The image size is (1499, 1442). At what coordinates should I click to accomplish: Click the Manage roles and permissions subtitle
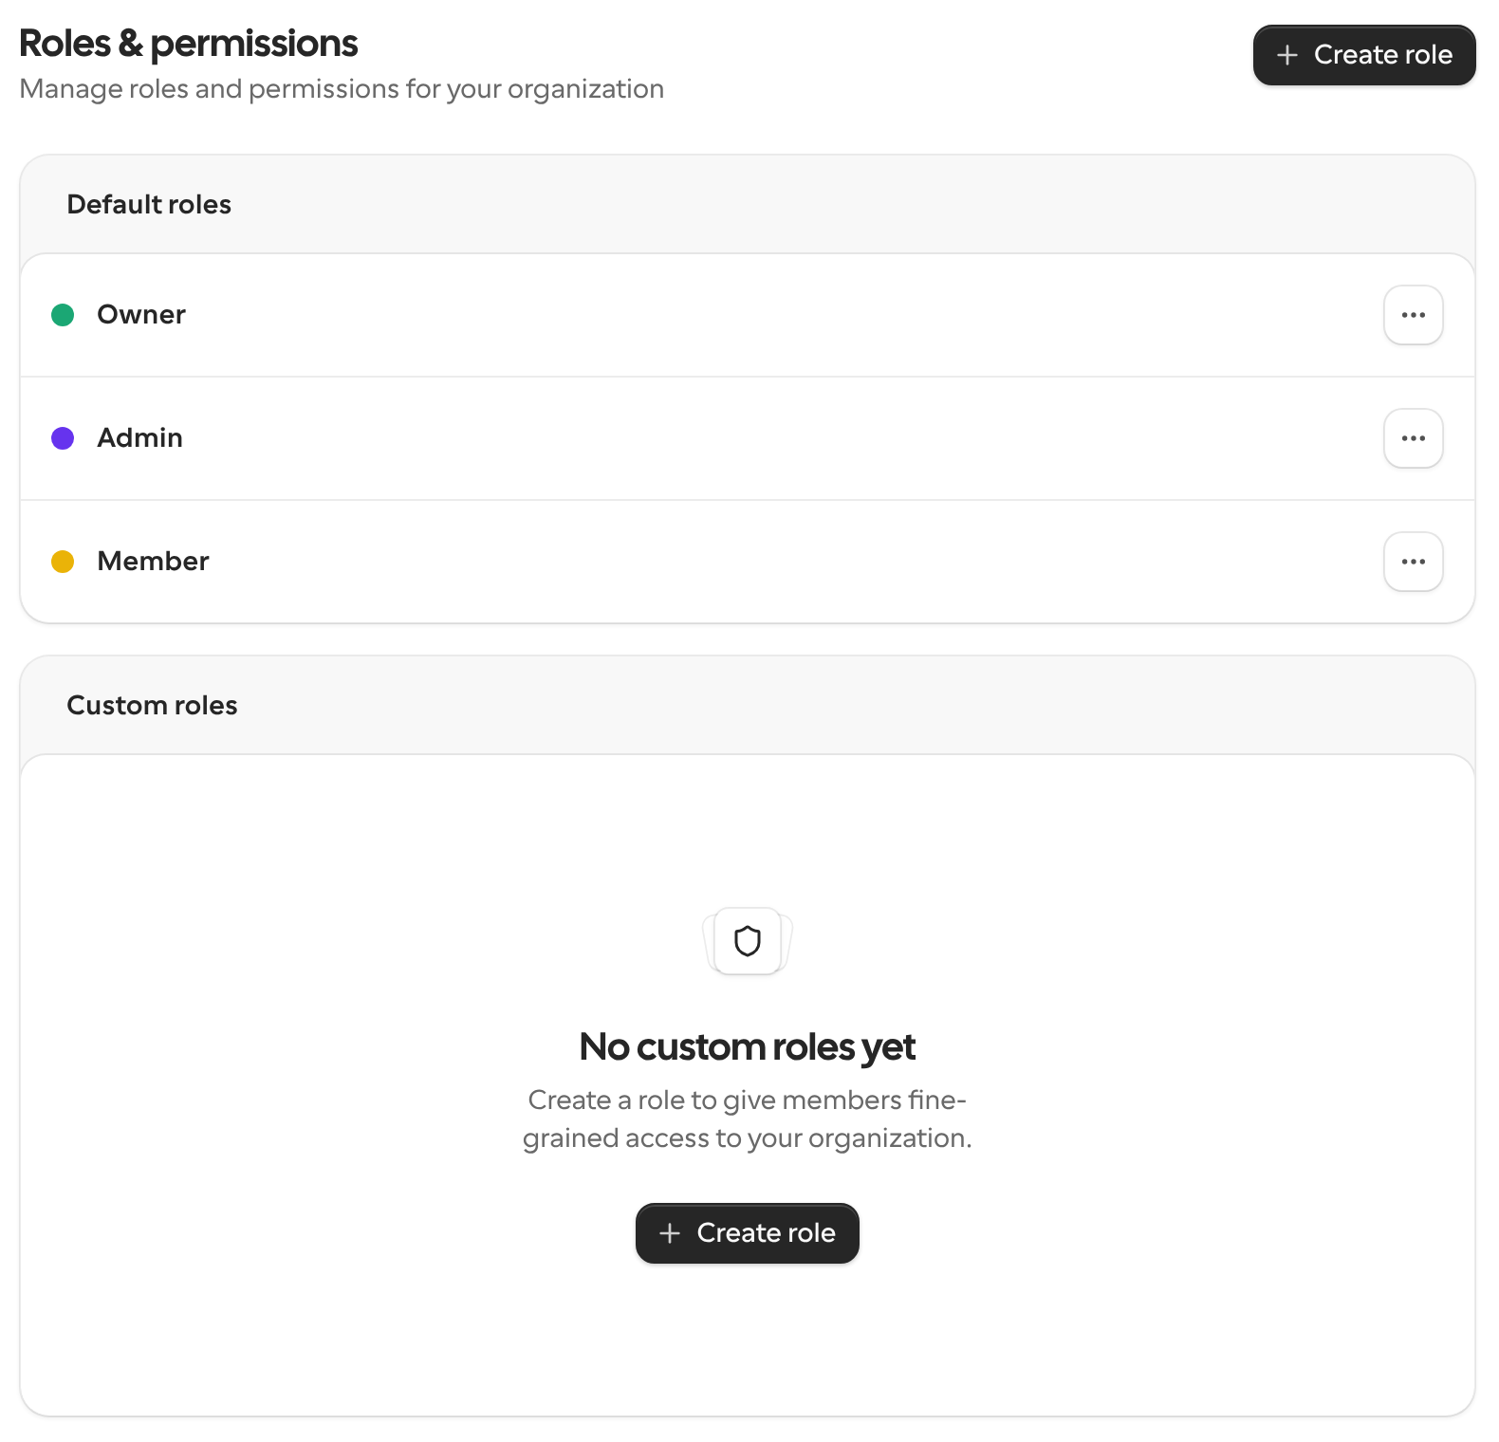(342, 89)
